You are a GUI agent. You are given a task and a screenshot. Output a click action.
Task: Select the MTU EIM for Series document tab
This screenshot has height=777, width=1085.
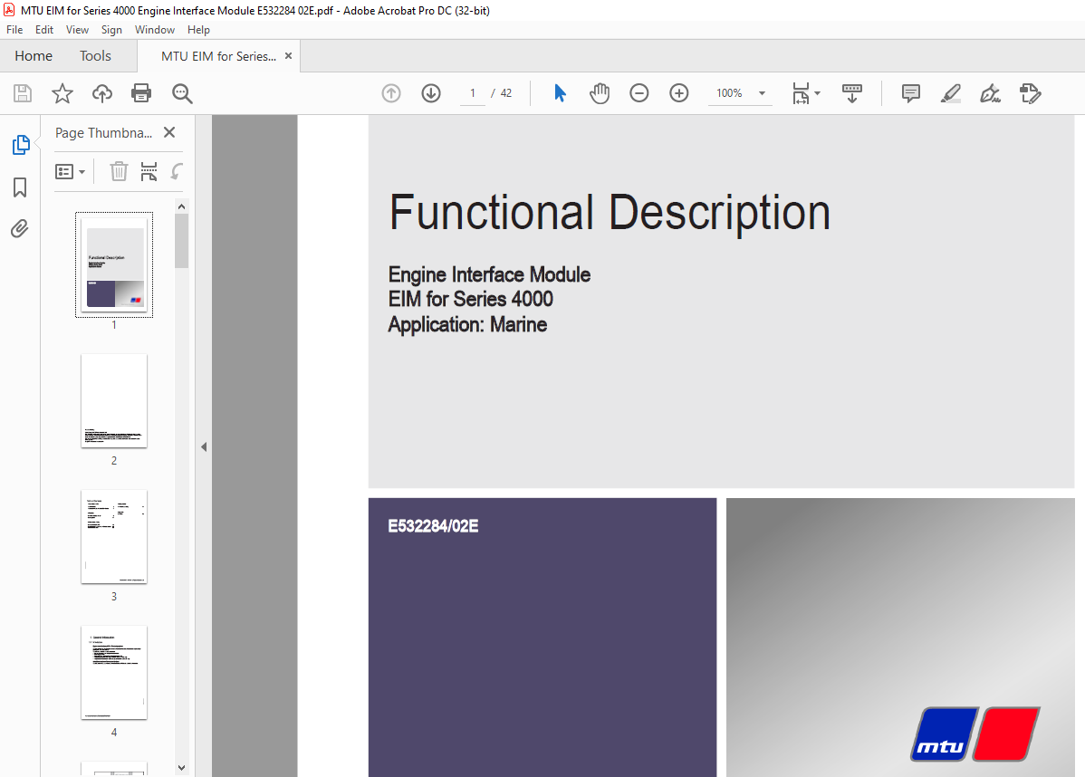coord(218,56)
